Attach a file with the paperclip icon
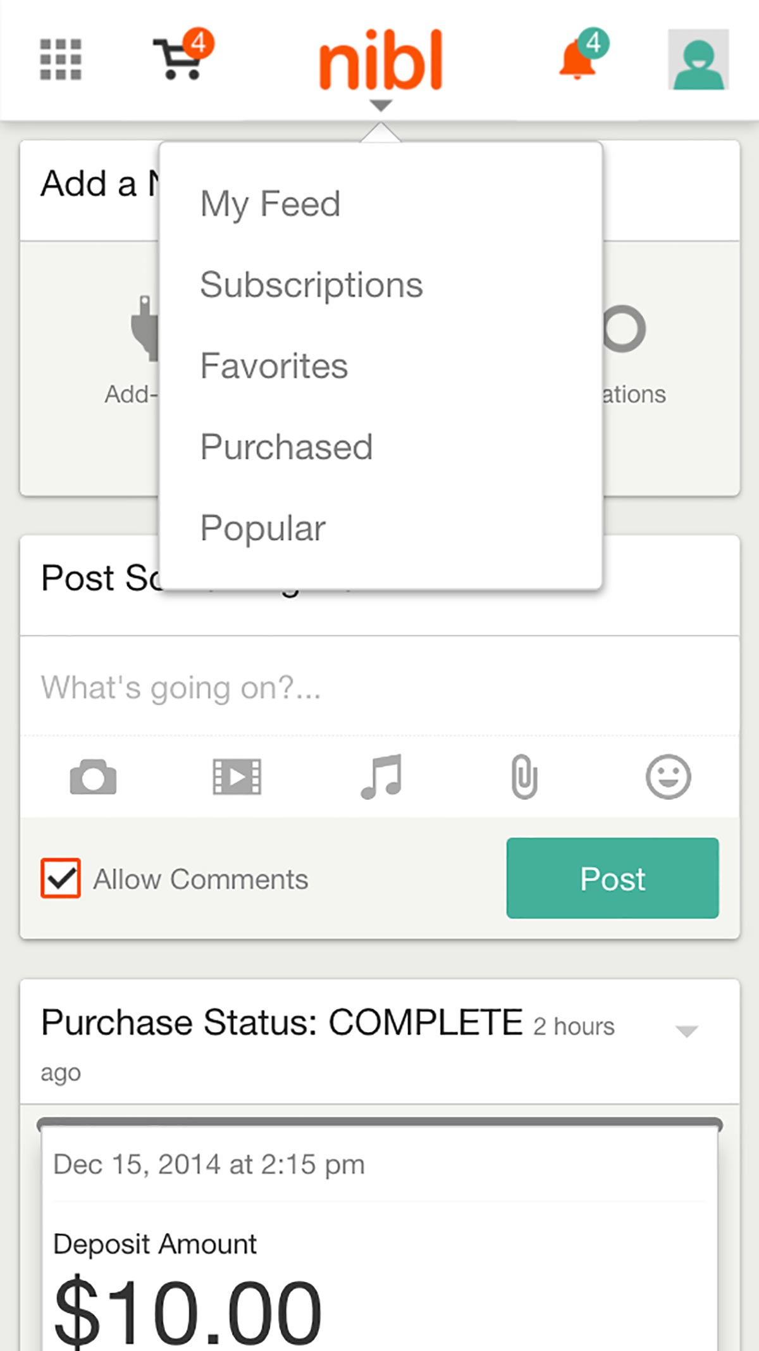The width and height of the screenshot is (759, 1351). pyautogui.click(x=524, y=776)
